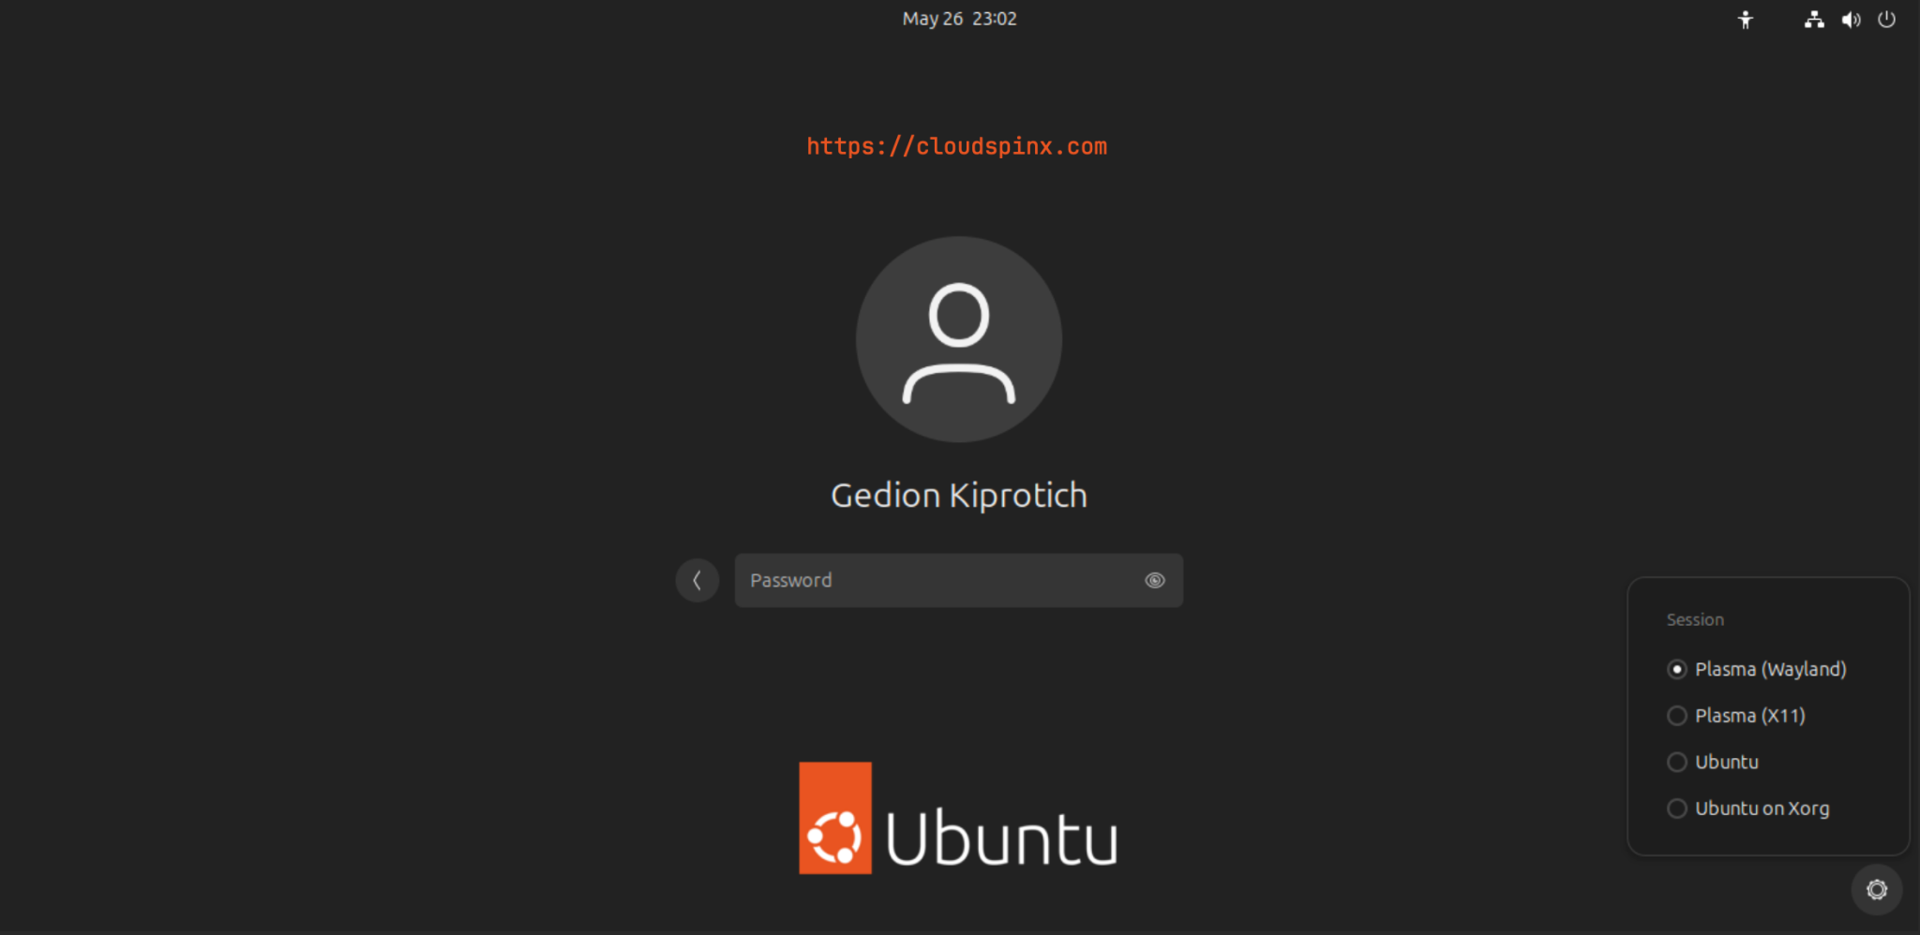
Task: Show password with the eye icon
Action: pyautogui.click(x=1154, y=581)
